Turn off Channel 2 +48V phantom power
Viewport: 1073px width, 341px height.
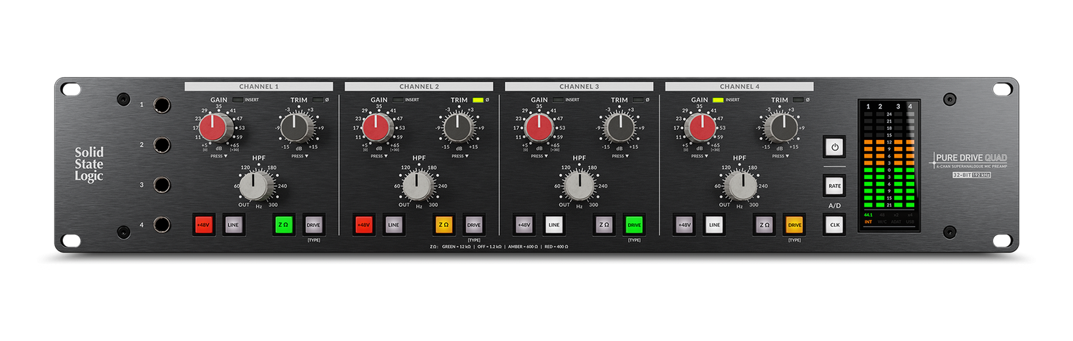(x=364, y=225)
